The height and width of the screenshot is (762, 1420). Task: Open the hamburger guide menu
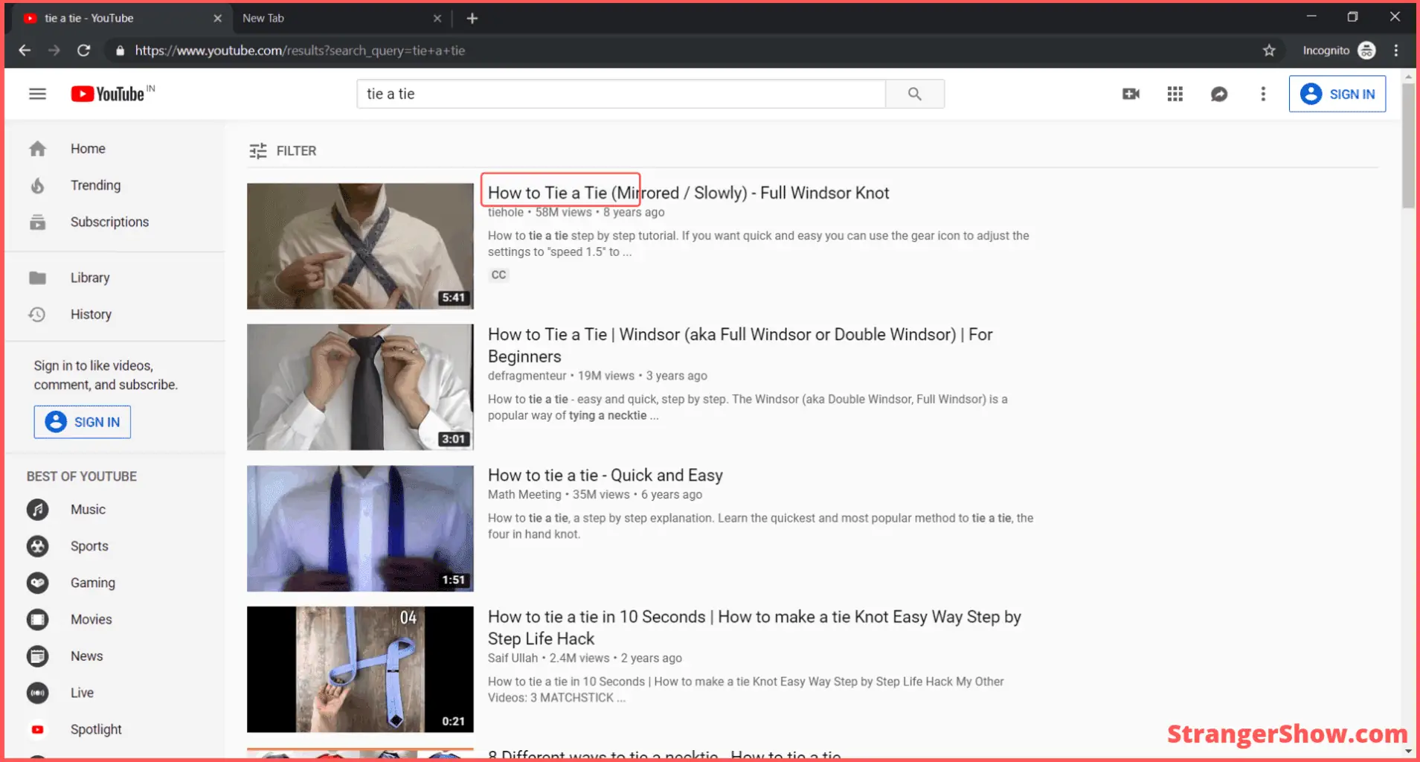[37, 94]
